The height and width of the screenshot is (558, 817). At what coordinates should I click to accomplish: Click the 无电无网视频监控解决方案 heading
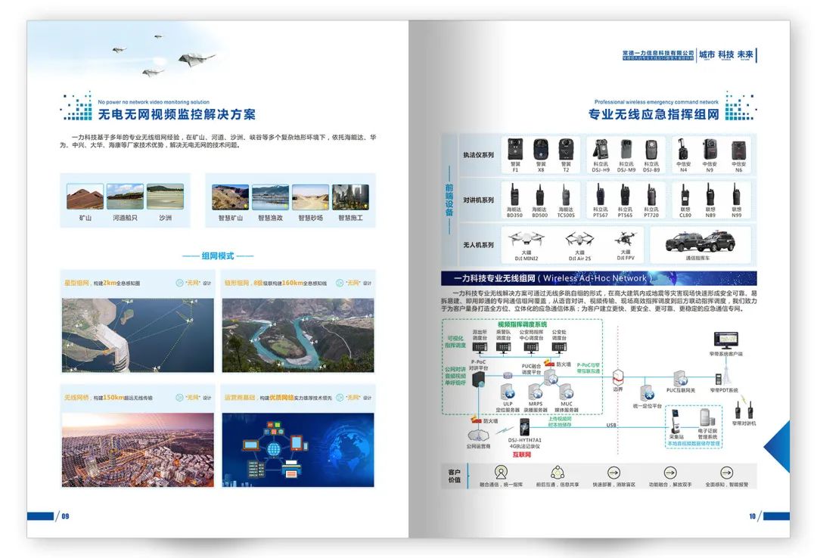[x=176, y=115]
